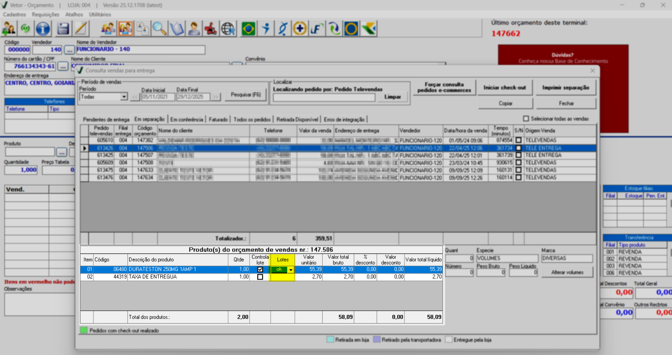Click the Brazil flag toolbar icon
The width and height of the screenshot is (672, 355).
(x=248, y=29)
